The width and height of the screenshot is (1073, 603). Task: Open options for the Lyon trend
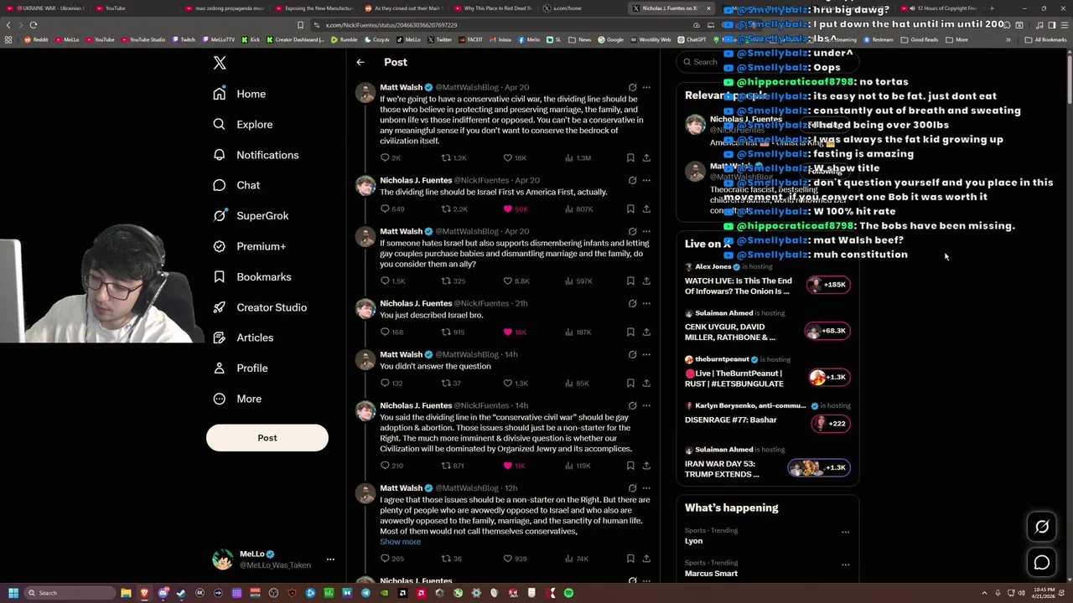(x=845, y=532)
